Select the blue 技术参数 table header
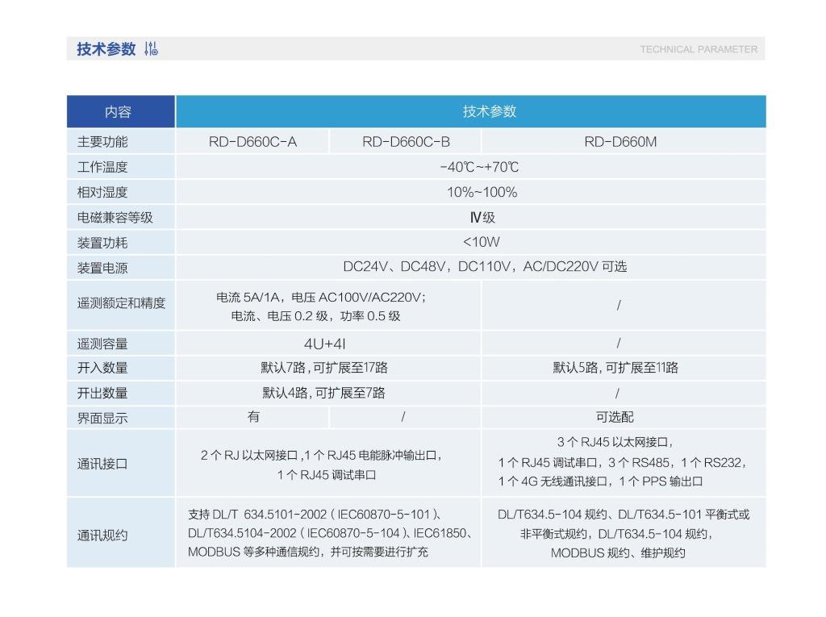 pos(489,112)
